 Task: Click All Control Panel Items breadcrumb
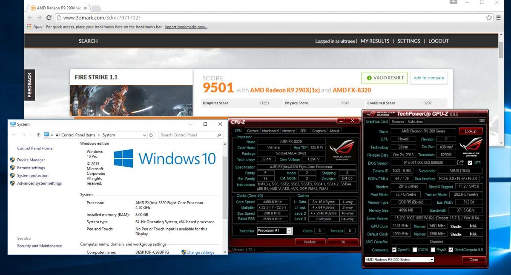click(75, 135)
